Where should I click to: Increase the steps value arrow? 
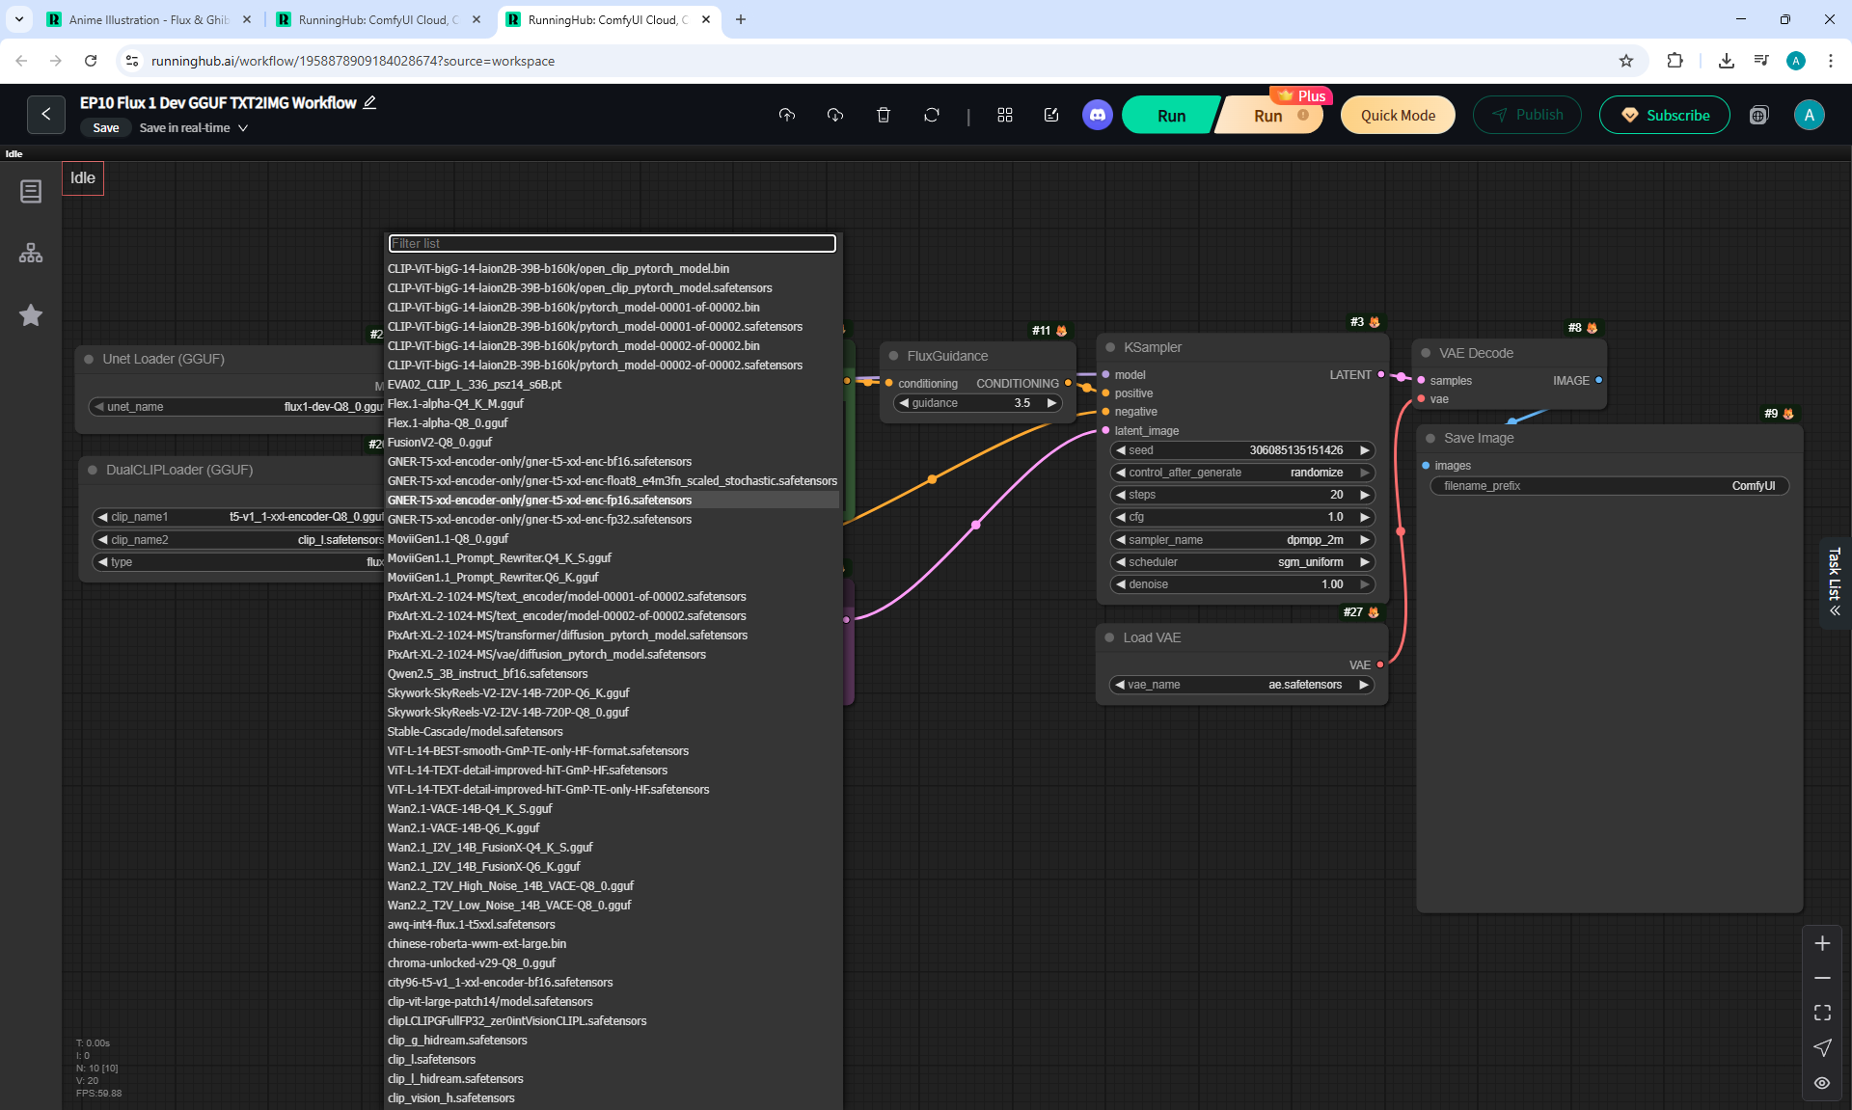click(1365, 495)
